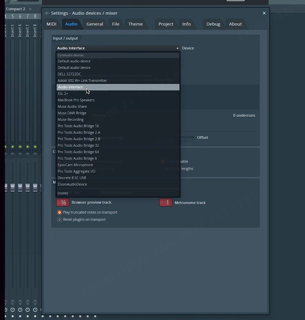This screenshot has height=320, width=305.
Task: Open the Info tab
Action: (186, 24)
